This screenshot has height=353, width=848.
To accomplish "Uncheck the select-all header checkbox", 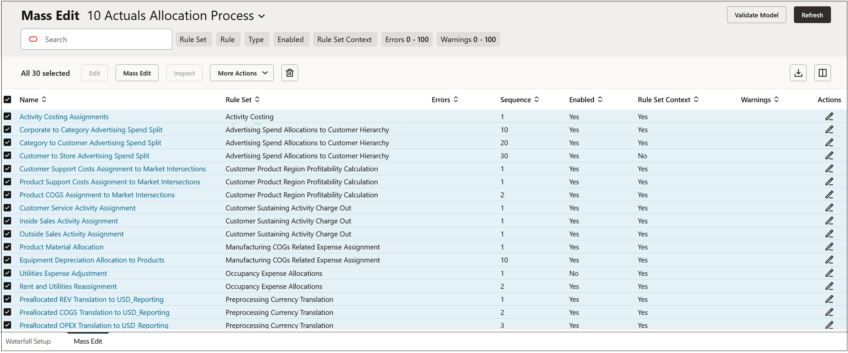I will click(7, 100).
